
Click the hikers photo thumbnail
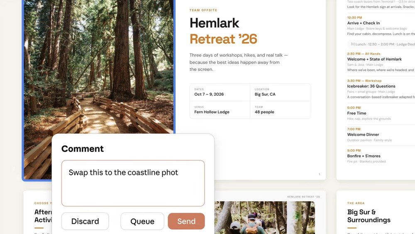click(x=264, y=217)
